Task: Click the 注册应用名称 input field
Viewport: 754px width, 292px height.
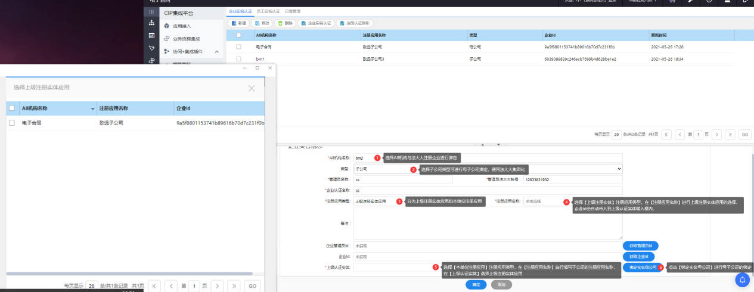Action: (542, 201)
